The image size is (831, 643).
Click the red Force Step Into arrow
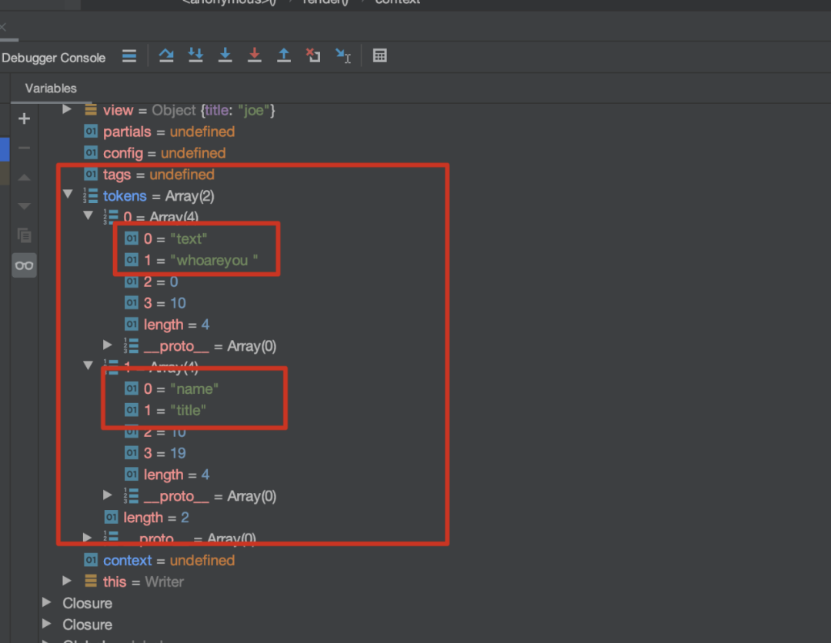[255, 56]
